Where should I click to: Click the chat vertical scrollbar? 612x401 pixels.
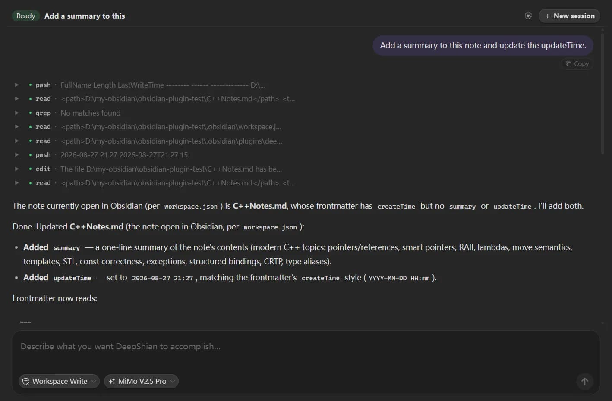click(603, 91)
